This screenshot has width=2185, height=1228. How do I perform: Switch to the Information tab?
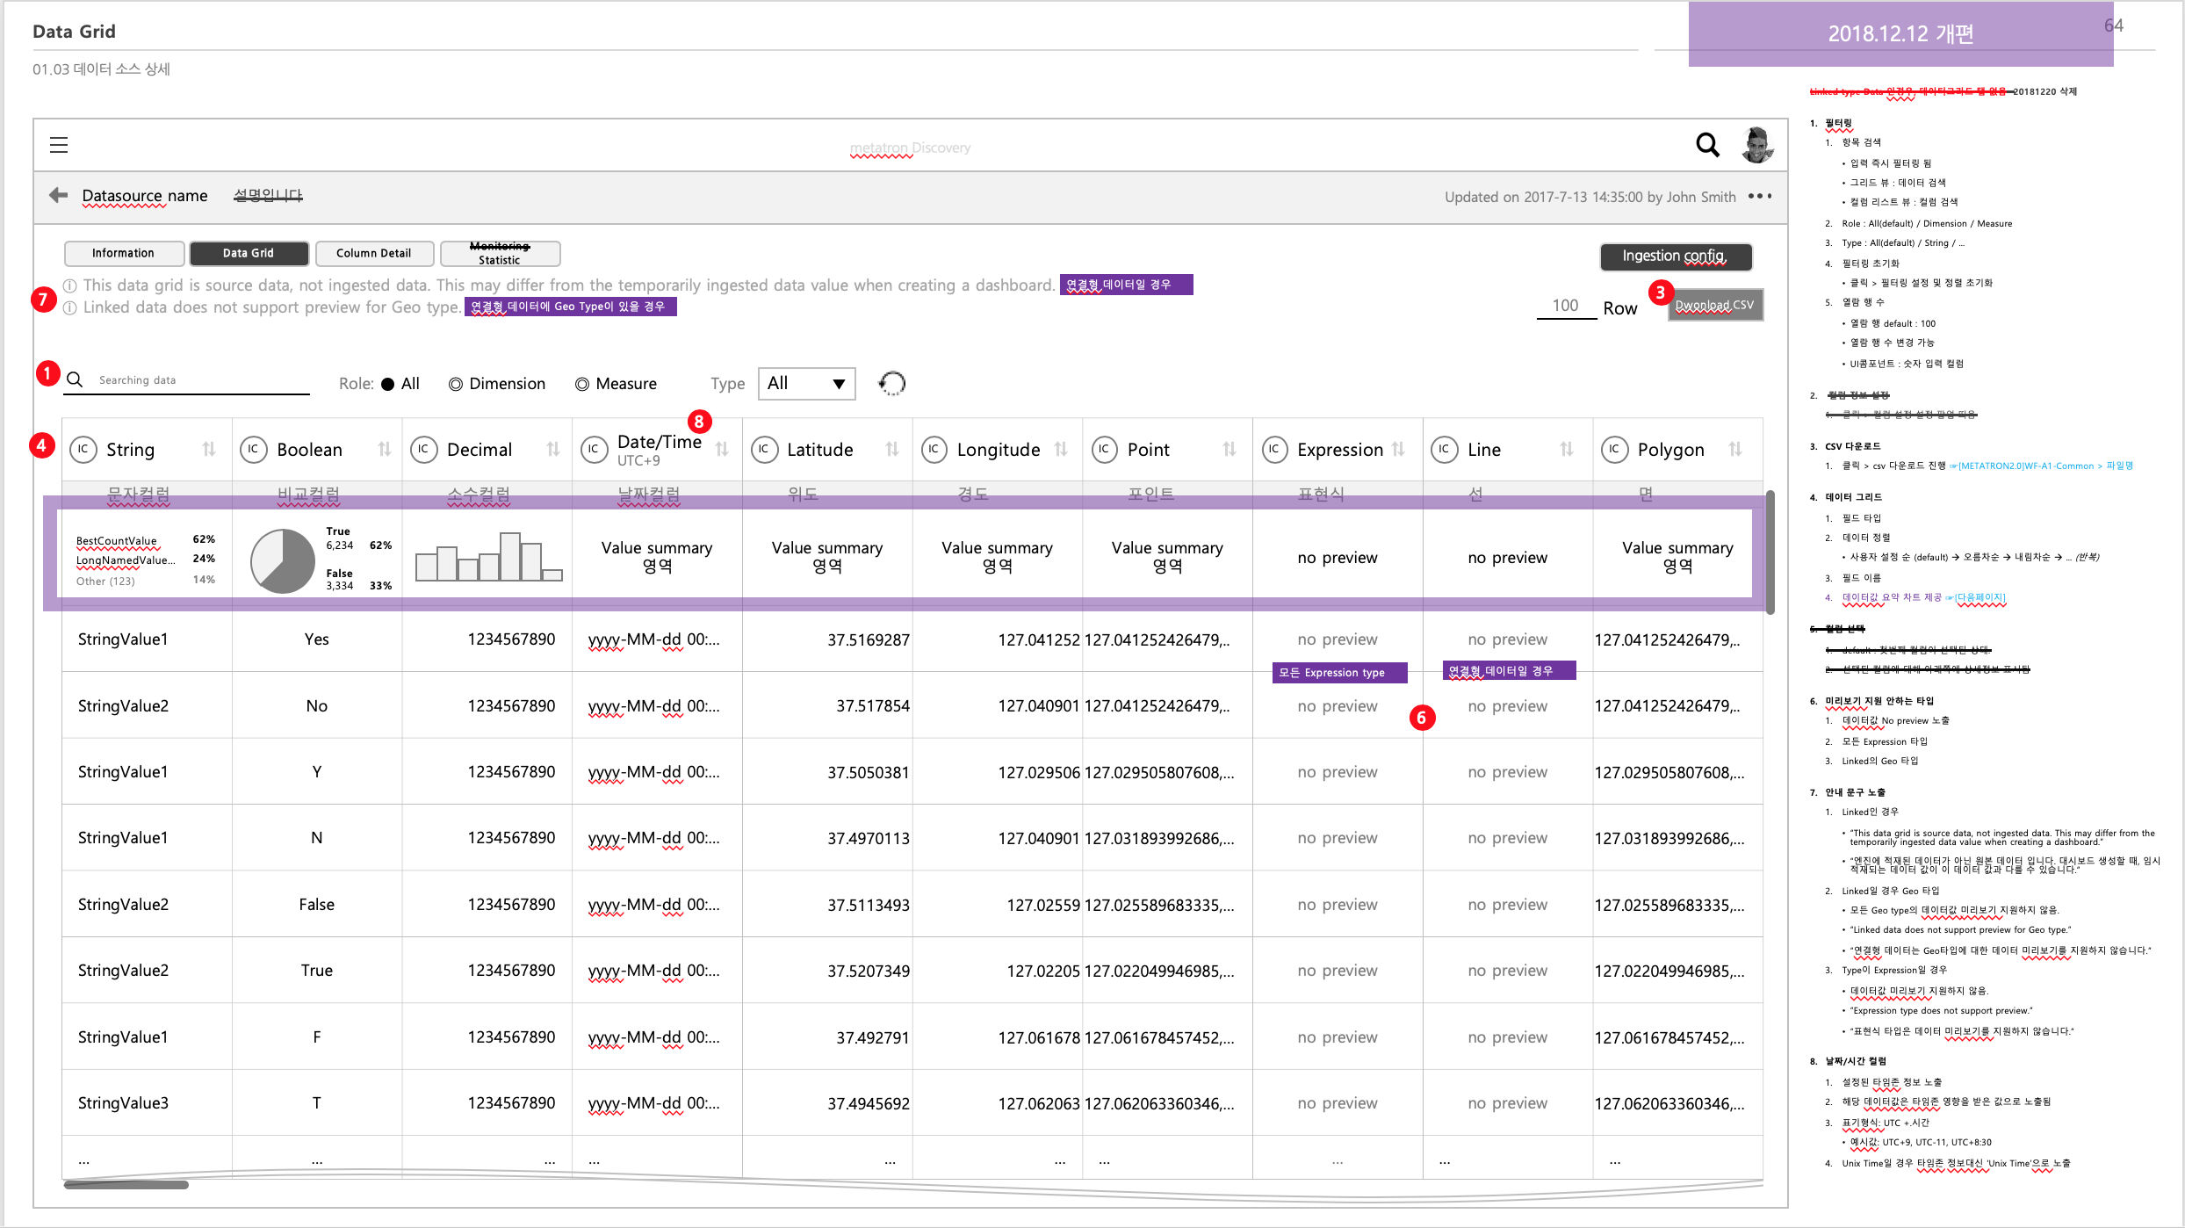[x=124, y=253]
